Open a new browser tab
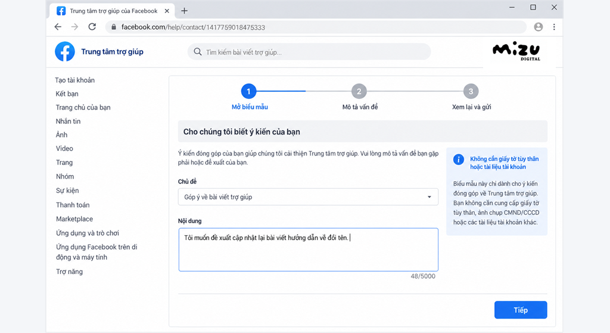 (185, 11)
